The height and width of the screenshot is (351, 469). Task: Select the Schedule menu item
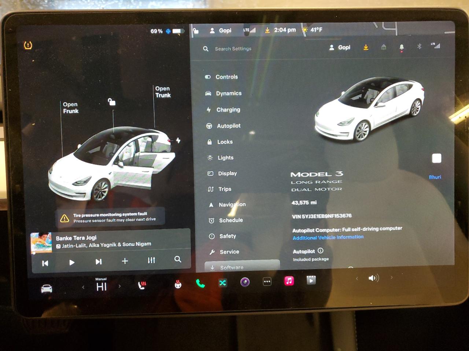tap(226, 220)
